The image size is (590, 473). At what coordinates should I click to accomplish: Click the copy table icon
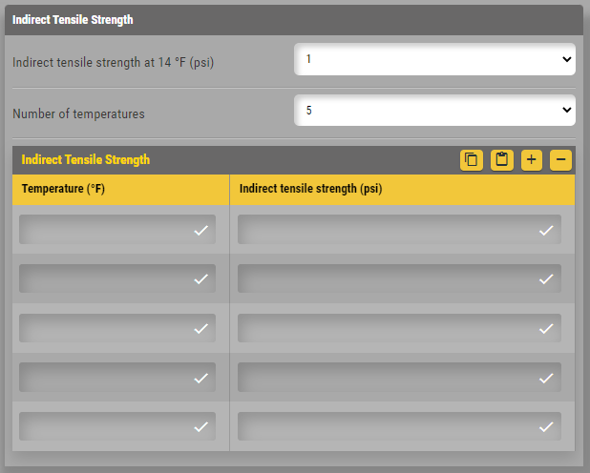click(x=472, y=160)
